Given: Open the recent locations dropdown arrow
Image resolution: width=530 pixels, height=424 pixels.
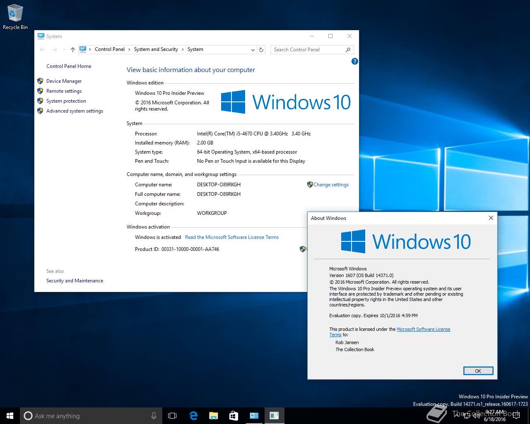Looking at the screenshot, I should click(x=64, y=50).
